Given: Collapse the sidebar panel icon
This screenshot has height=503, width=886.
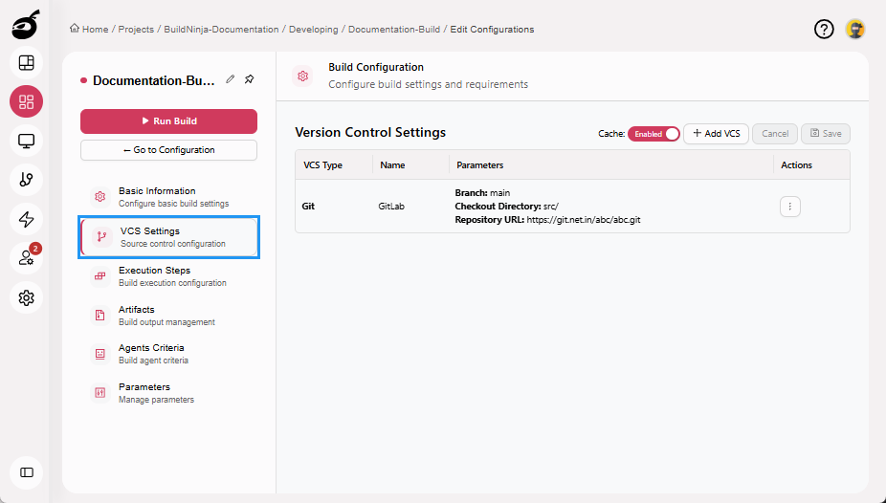Looking at the screenshot, I should click(x=26, y=472).
